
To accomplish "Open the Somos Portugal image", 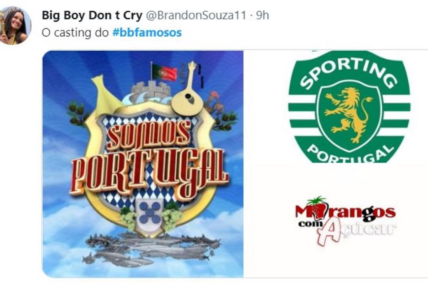I will coord(143,164).
